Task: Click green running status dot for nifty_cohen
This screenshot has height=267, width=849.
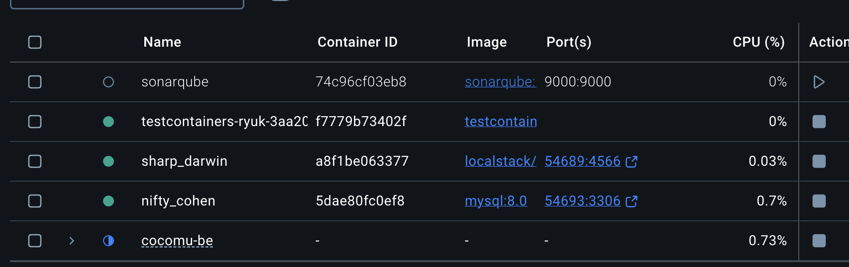Action: pyautogui.click(x=108, y=201)
